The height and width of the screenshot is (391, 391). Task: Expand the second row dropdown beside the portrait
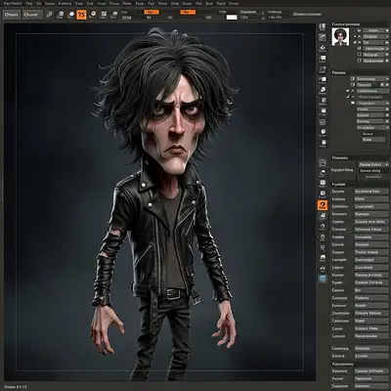[x=387, y=36]
